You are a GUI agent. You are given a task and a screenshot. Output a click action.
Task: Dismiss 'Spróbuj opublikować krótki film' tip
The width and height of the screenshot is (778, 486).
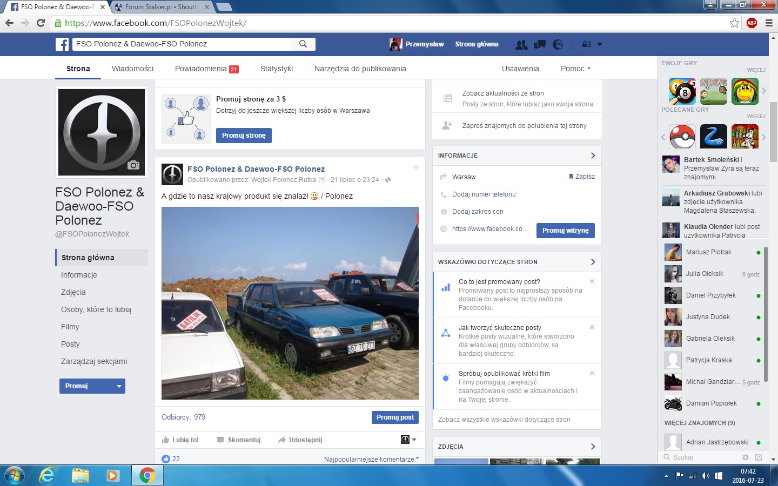tap(592, 373)
